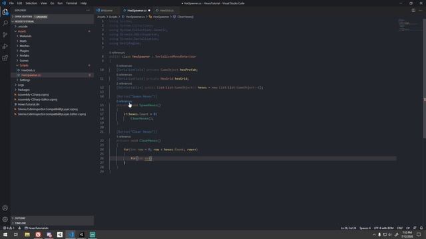Open the Run and Debug view
426x239 pixels.
coord(5,46)
